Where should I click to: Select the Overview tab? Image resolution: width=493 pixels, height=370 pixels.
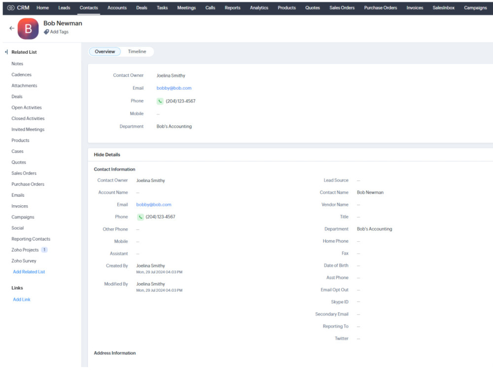105,52
